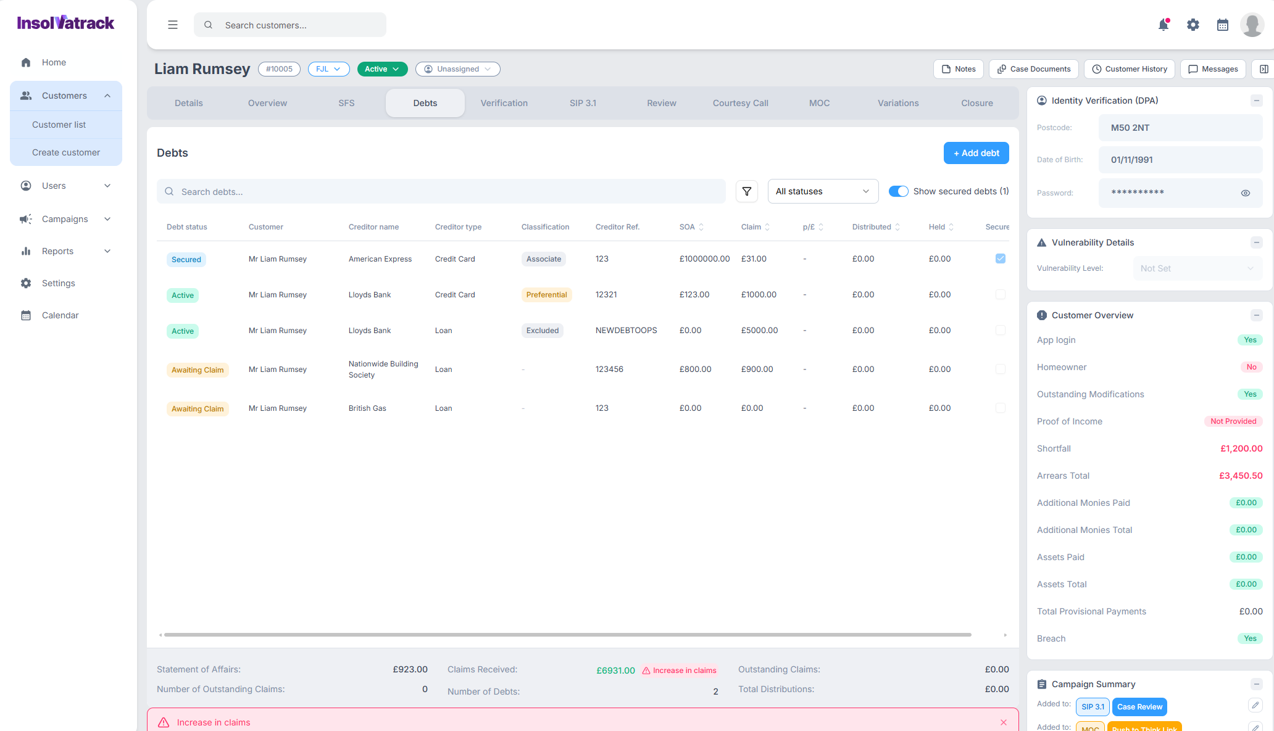Switch to the SFS tab
Image resolution: width=1274 pixels, height=731 pixels.
(346, 103)
